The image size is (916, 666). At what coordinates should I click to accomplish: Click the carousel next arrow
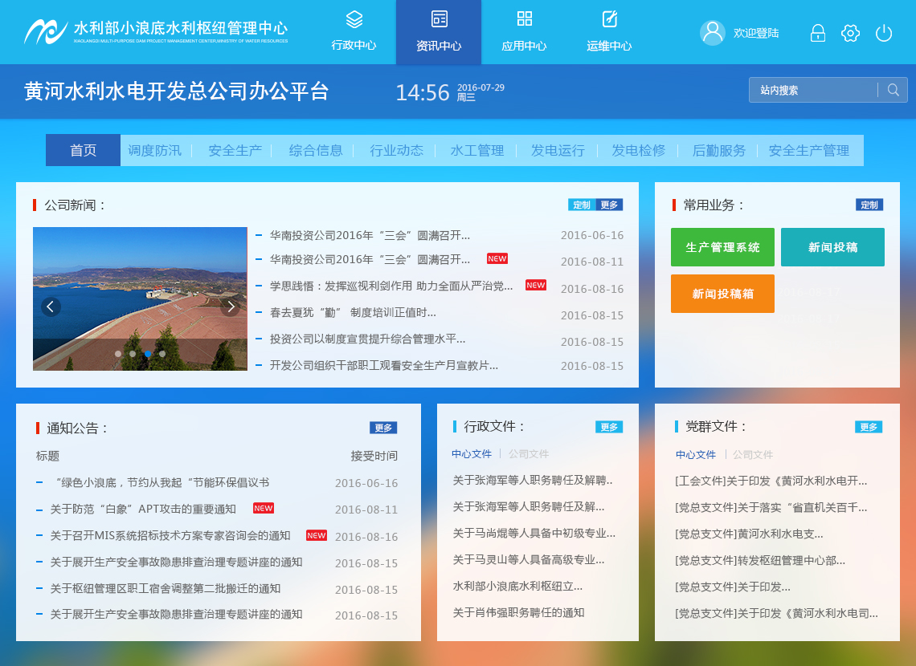click(231, 307)
